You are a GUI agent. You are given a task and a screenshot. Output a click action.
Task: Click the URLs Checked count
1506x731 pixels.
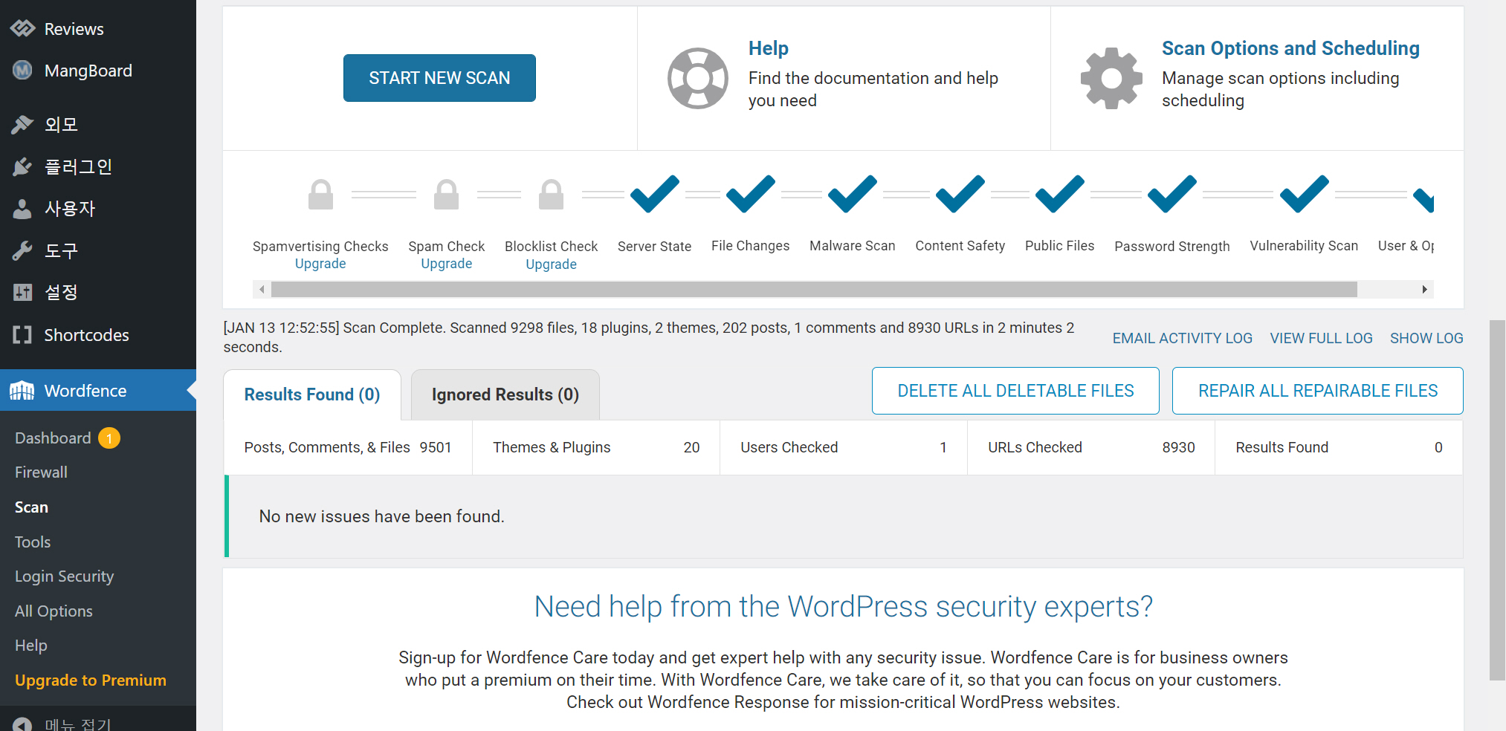(x=1179, y=447)
